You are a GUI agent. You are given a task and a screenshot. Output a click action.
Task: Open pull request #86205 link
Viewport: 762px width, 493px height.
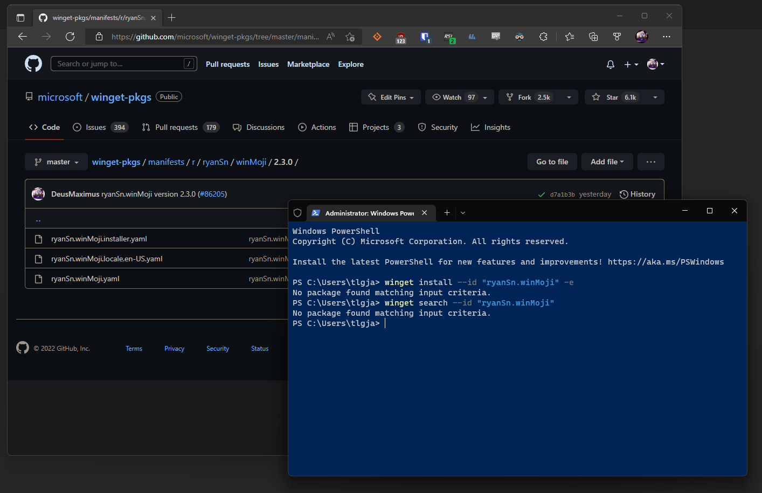(x=213, y=194)
